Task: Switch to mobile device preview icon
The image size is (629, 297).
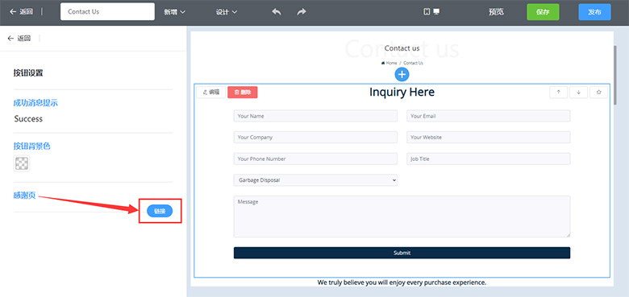Action: tap(427, 12)
